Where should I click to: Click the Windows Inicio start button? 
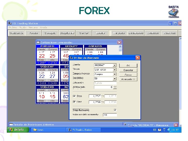click(x=18, y=130)
